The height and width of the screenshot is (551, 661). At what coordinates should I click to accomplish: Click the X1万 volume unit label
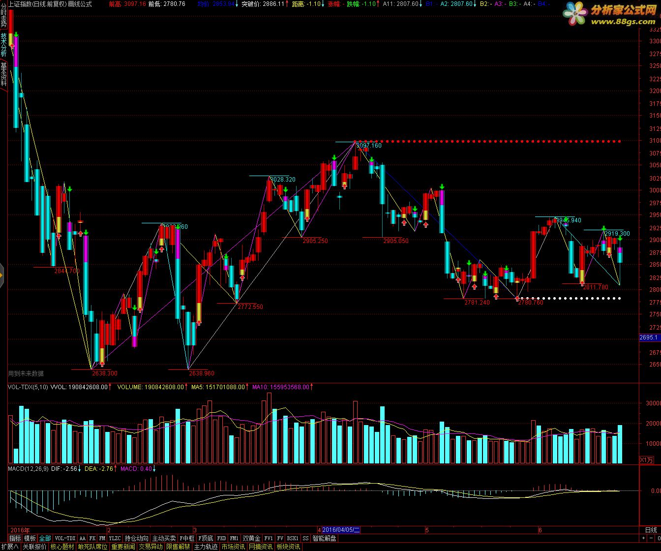[647, 460]
